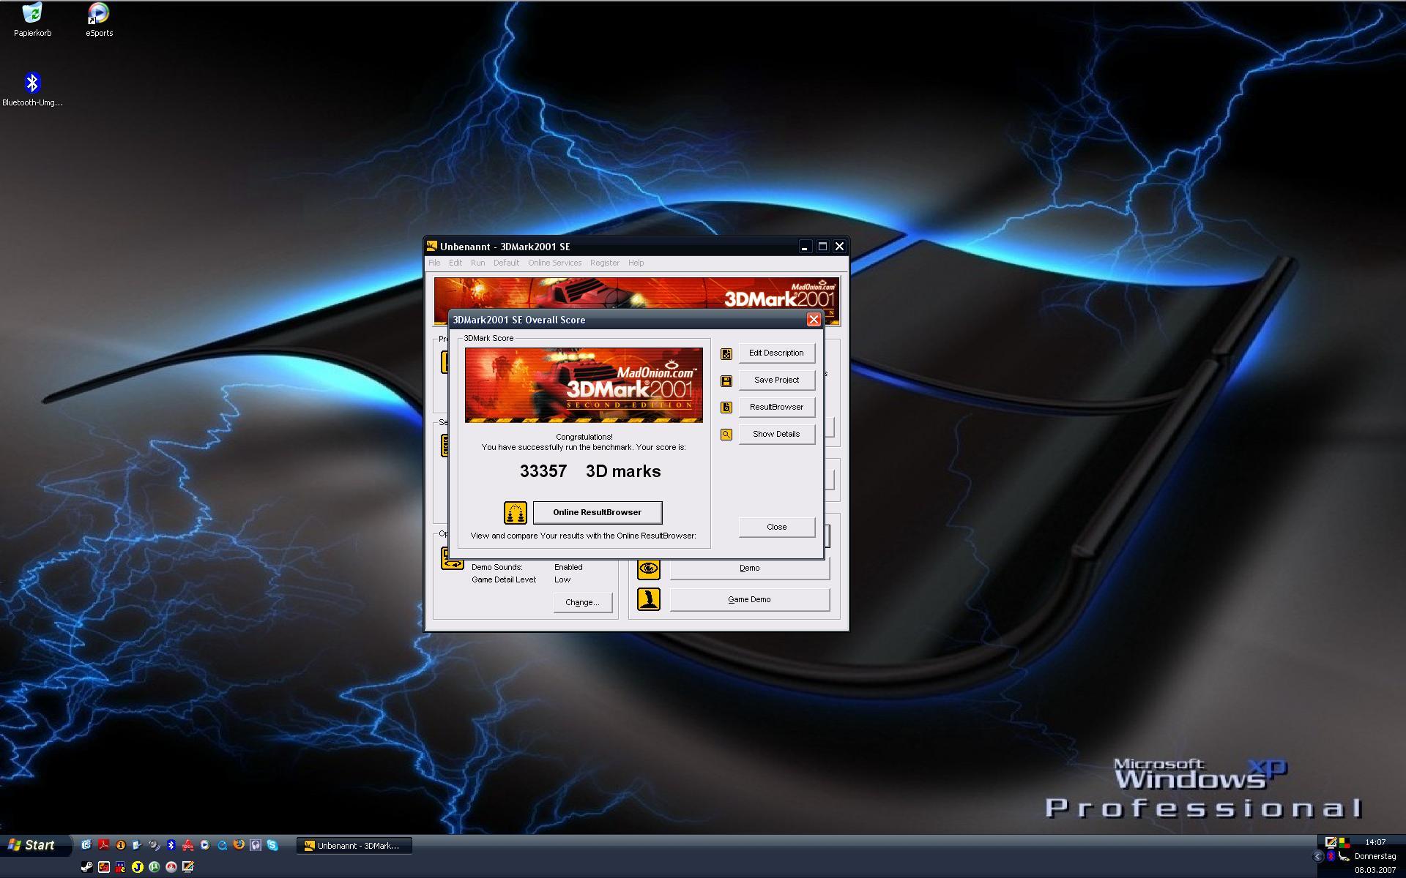This screenshot has width=1406, height=878.
Task: Click the Close button in score dialog
Action: point(776,528)
